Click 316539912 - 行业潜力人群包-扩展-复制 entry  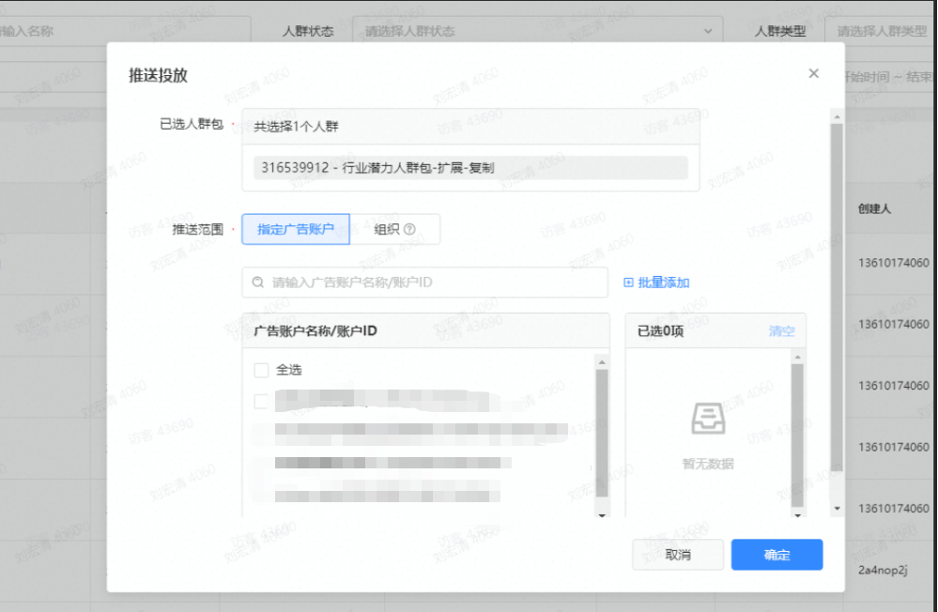pyautogui.click(x=470, y=167)
